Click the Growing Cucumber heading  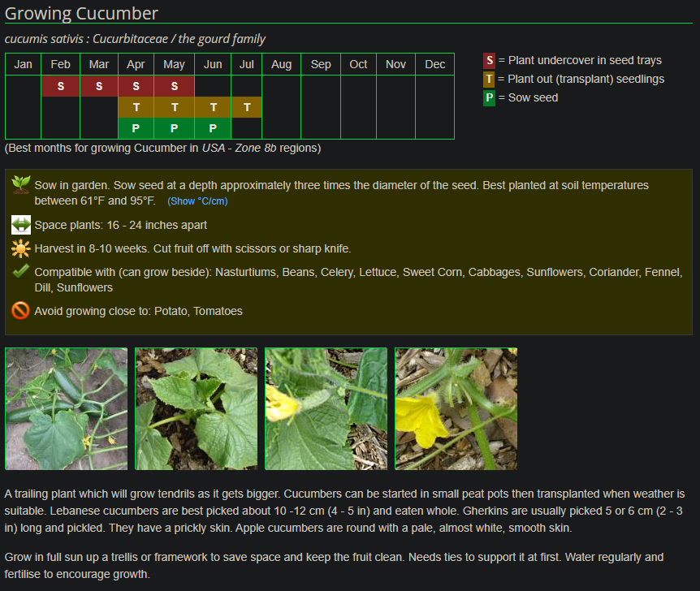pos(81,14)
